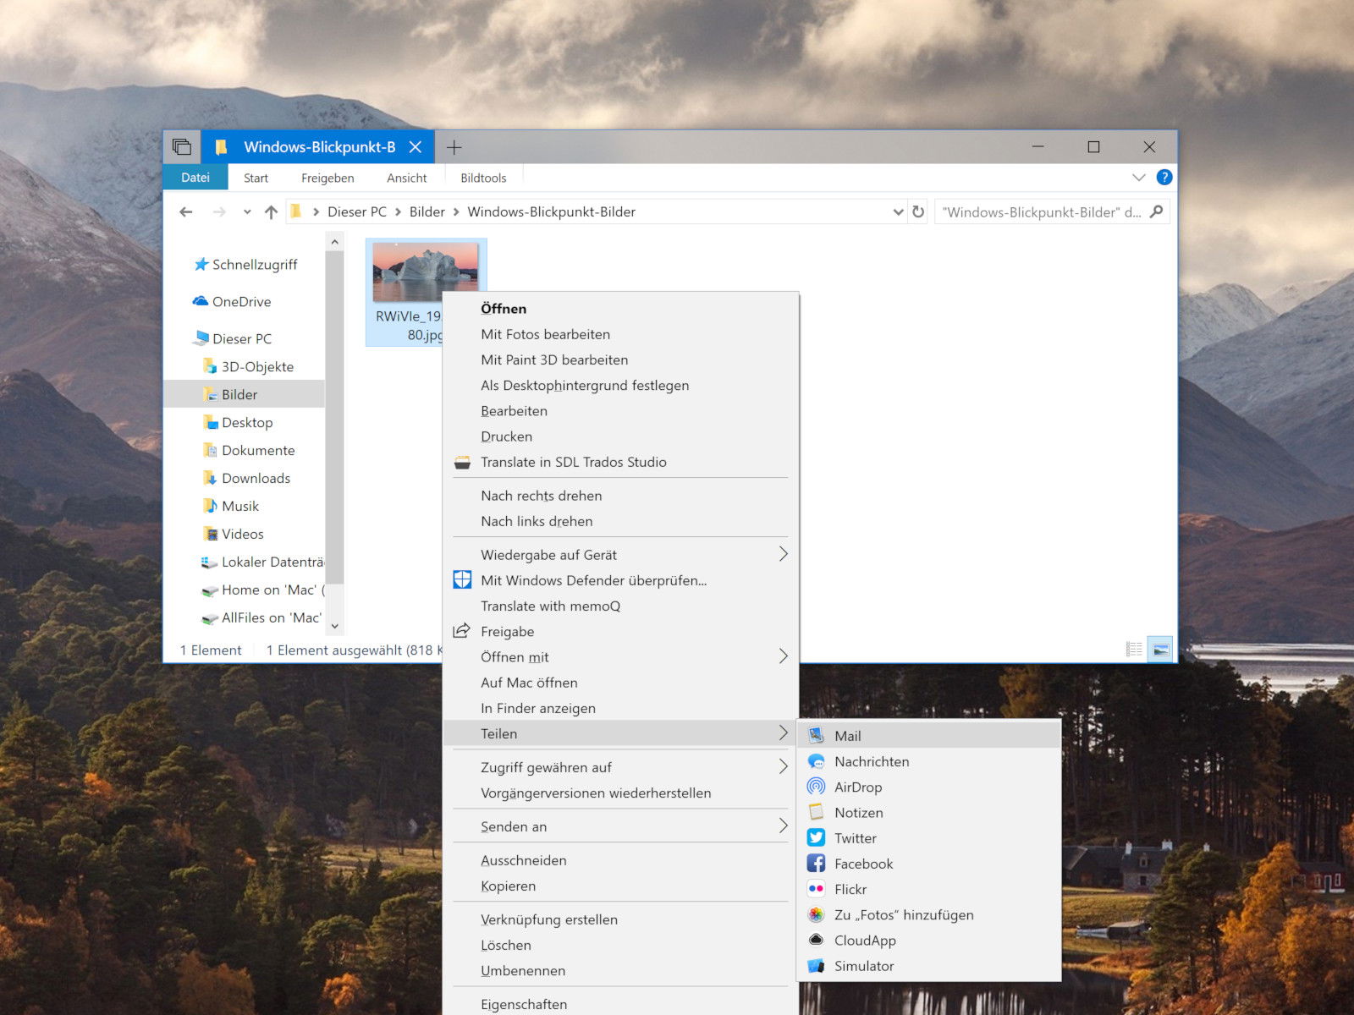
Task: Choose Umbenennen in context menu
Action: pos(620,970)
